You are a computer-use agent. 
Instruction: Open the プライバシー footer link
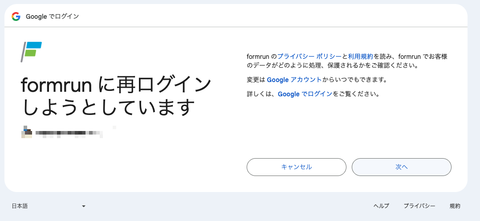click(x=419, y=206)
